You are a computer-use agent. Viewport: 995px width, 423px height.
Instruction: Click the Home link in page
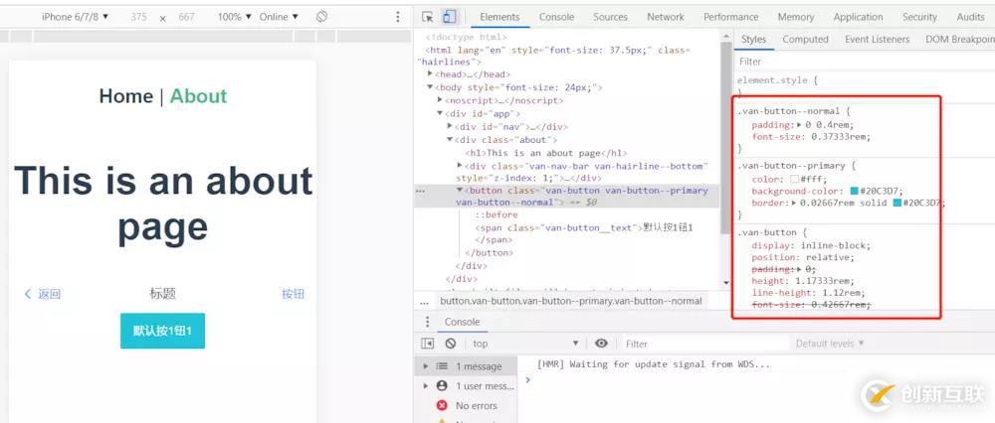pos(125,96)
